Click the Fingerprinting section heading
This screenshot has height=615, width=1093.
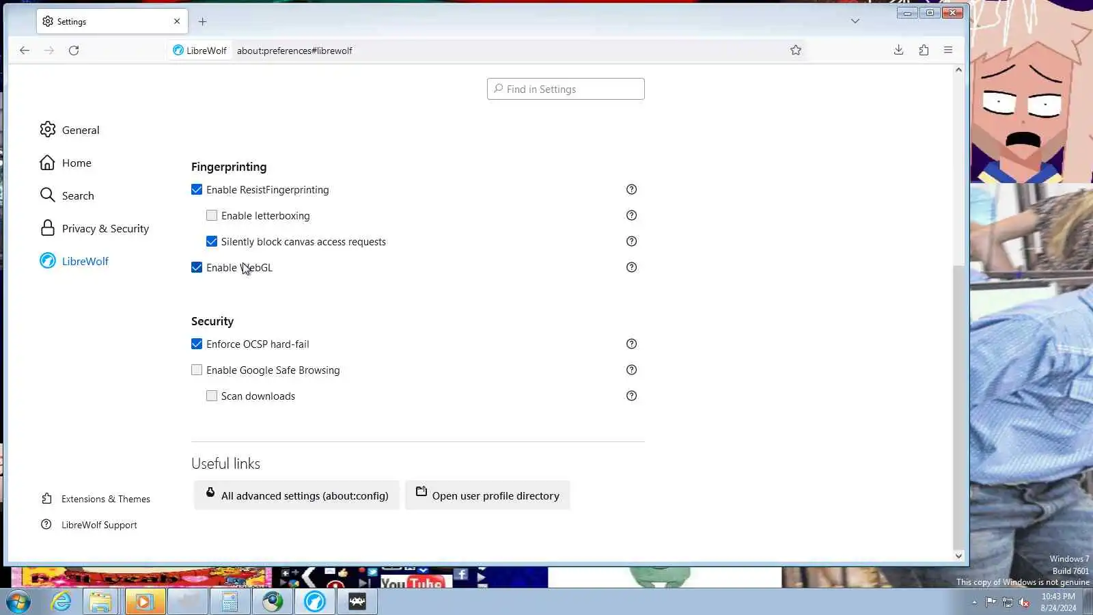click(x=229, y=167)
